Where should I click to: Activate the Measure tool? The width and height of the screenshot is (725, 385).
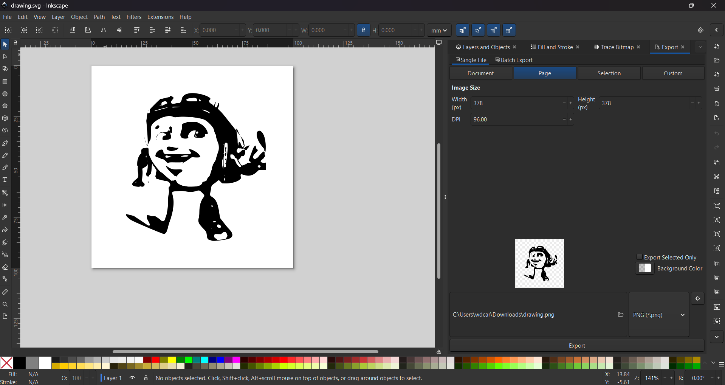(5, 292)
